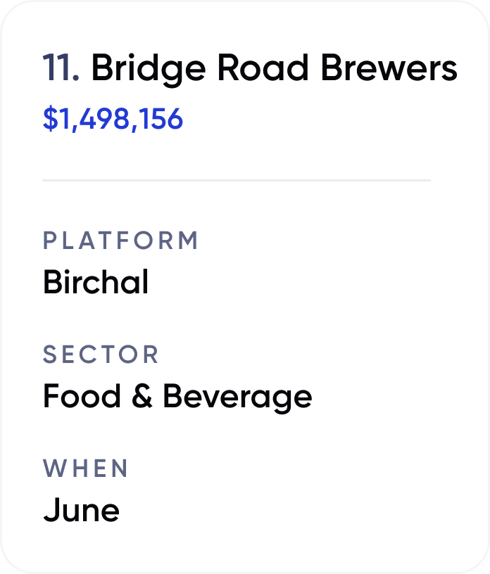Click the dollar sign of the amount
Viewport: 490px width, 574px height.
click(x=51, y=119)
